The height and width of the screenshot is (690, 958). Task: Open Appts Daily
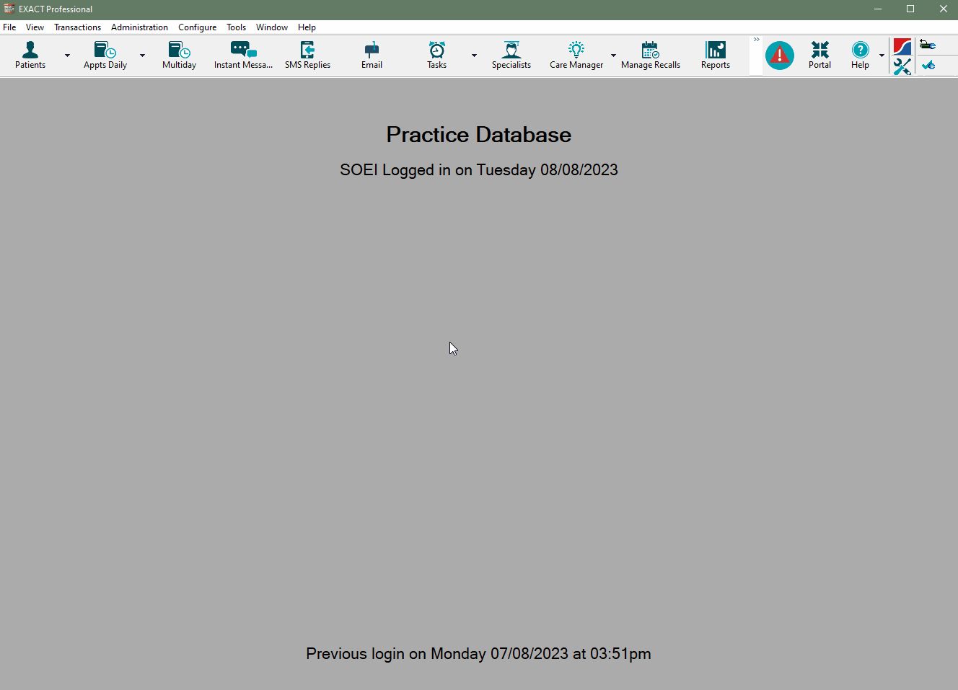point(105,55)
